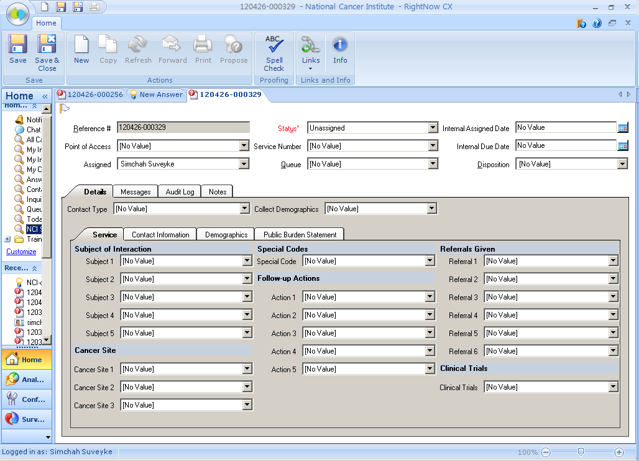
Task: Open Internal Assigned Date calendar picker
Action: (x=622, y=128)
